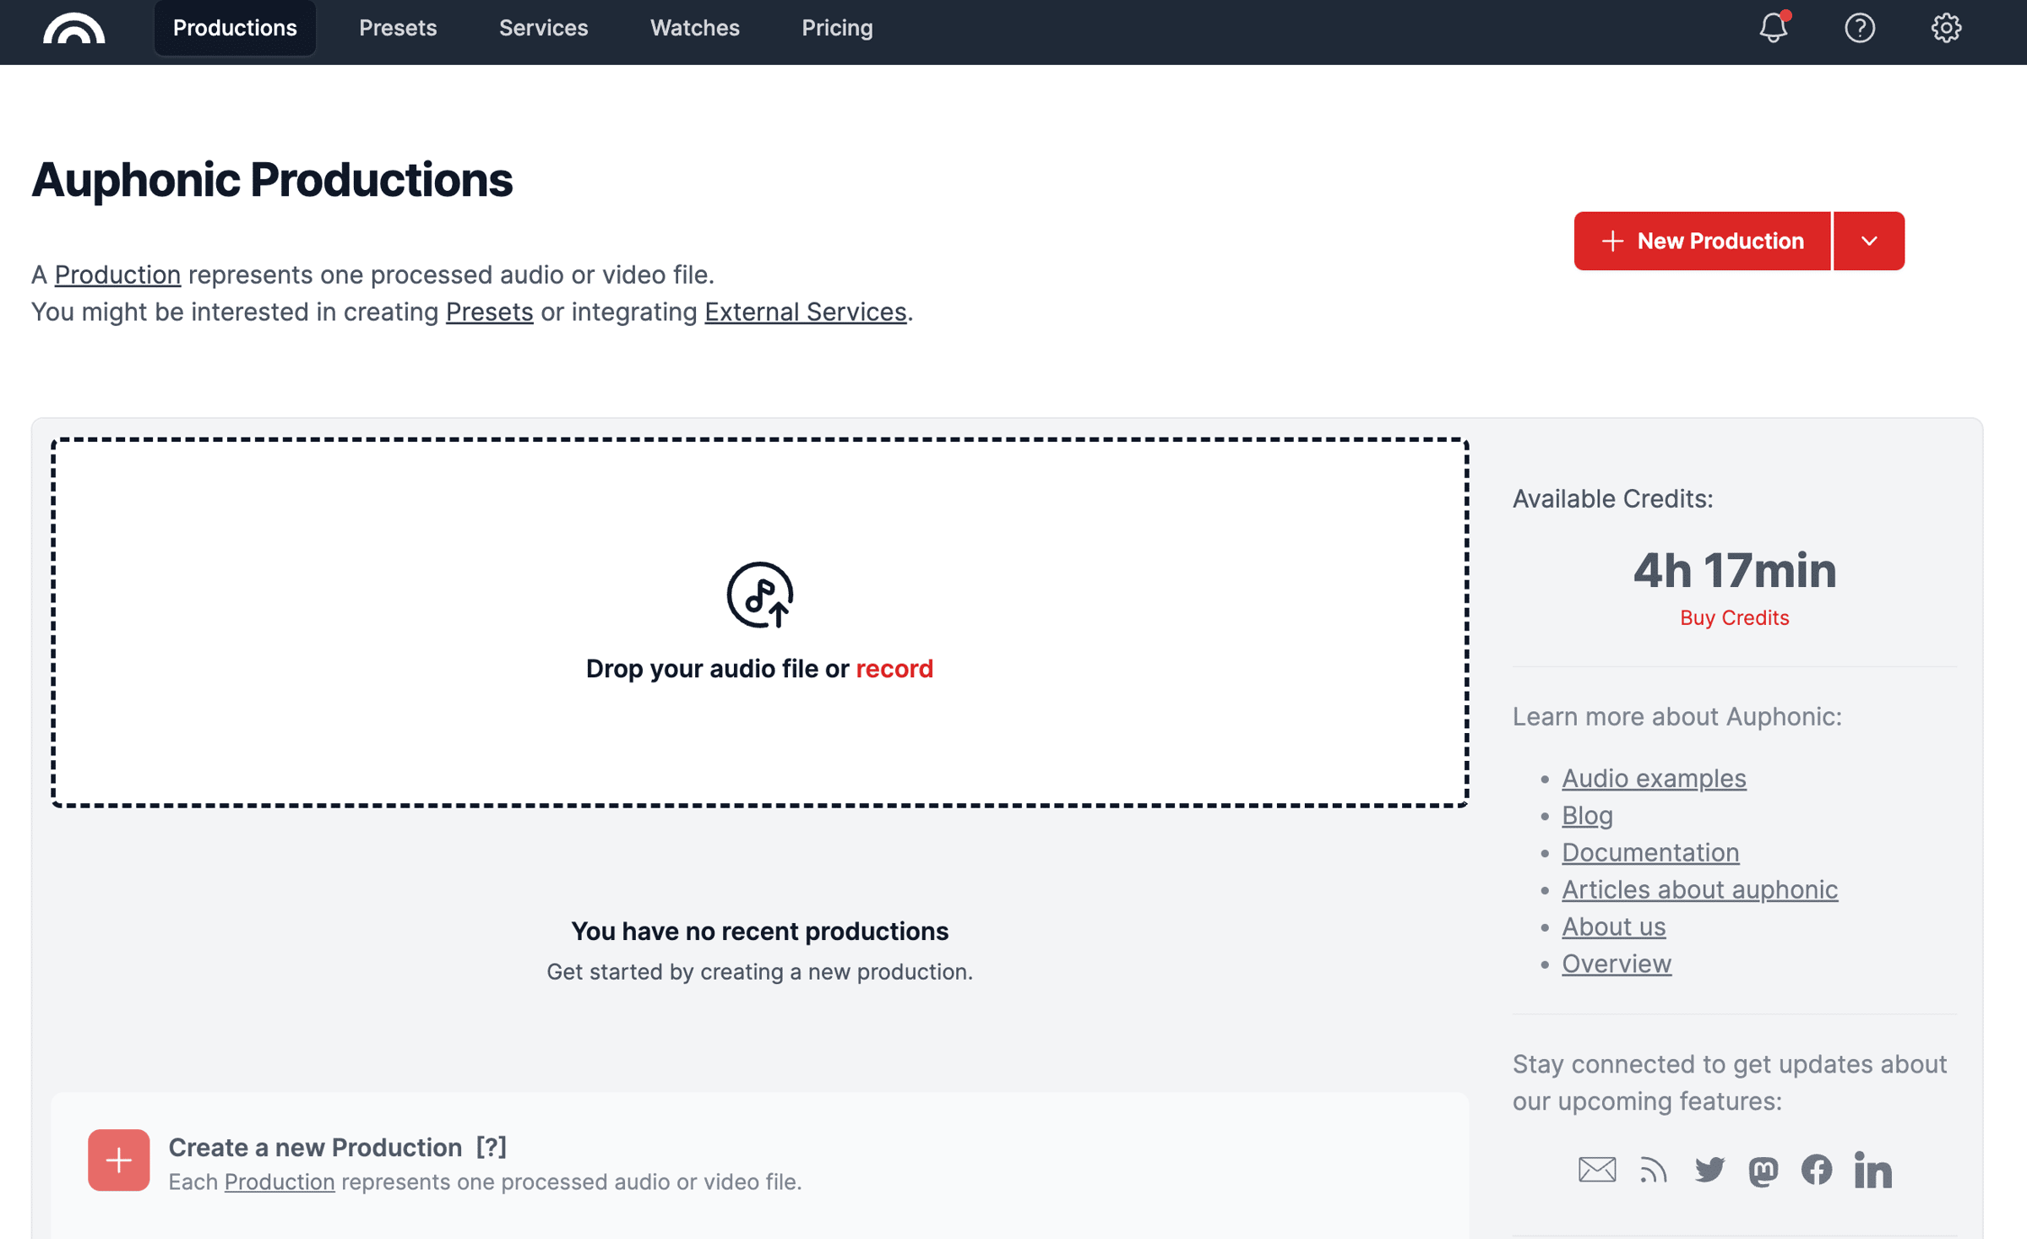Open the Overview link

click(1616, 964)
